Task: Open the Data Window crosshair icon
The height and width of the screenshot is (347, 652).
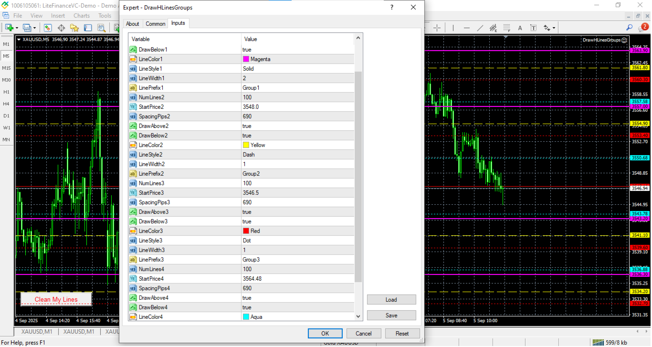Action: tap(62, 28)
